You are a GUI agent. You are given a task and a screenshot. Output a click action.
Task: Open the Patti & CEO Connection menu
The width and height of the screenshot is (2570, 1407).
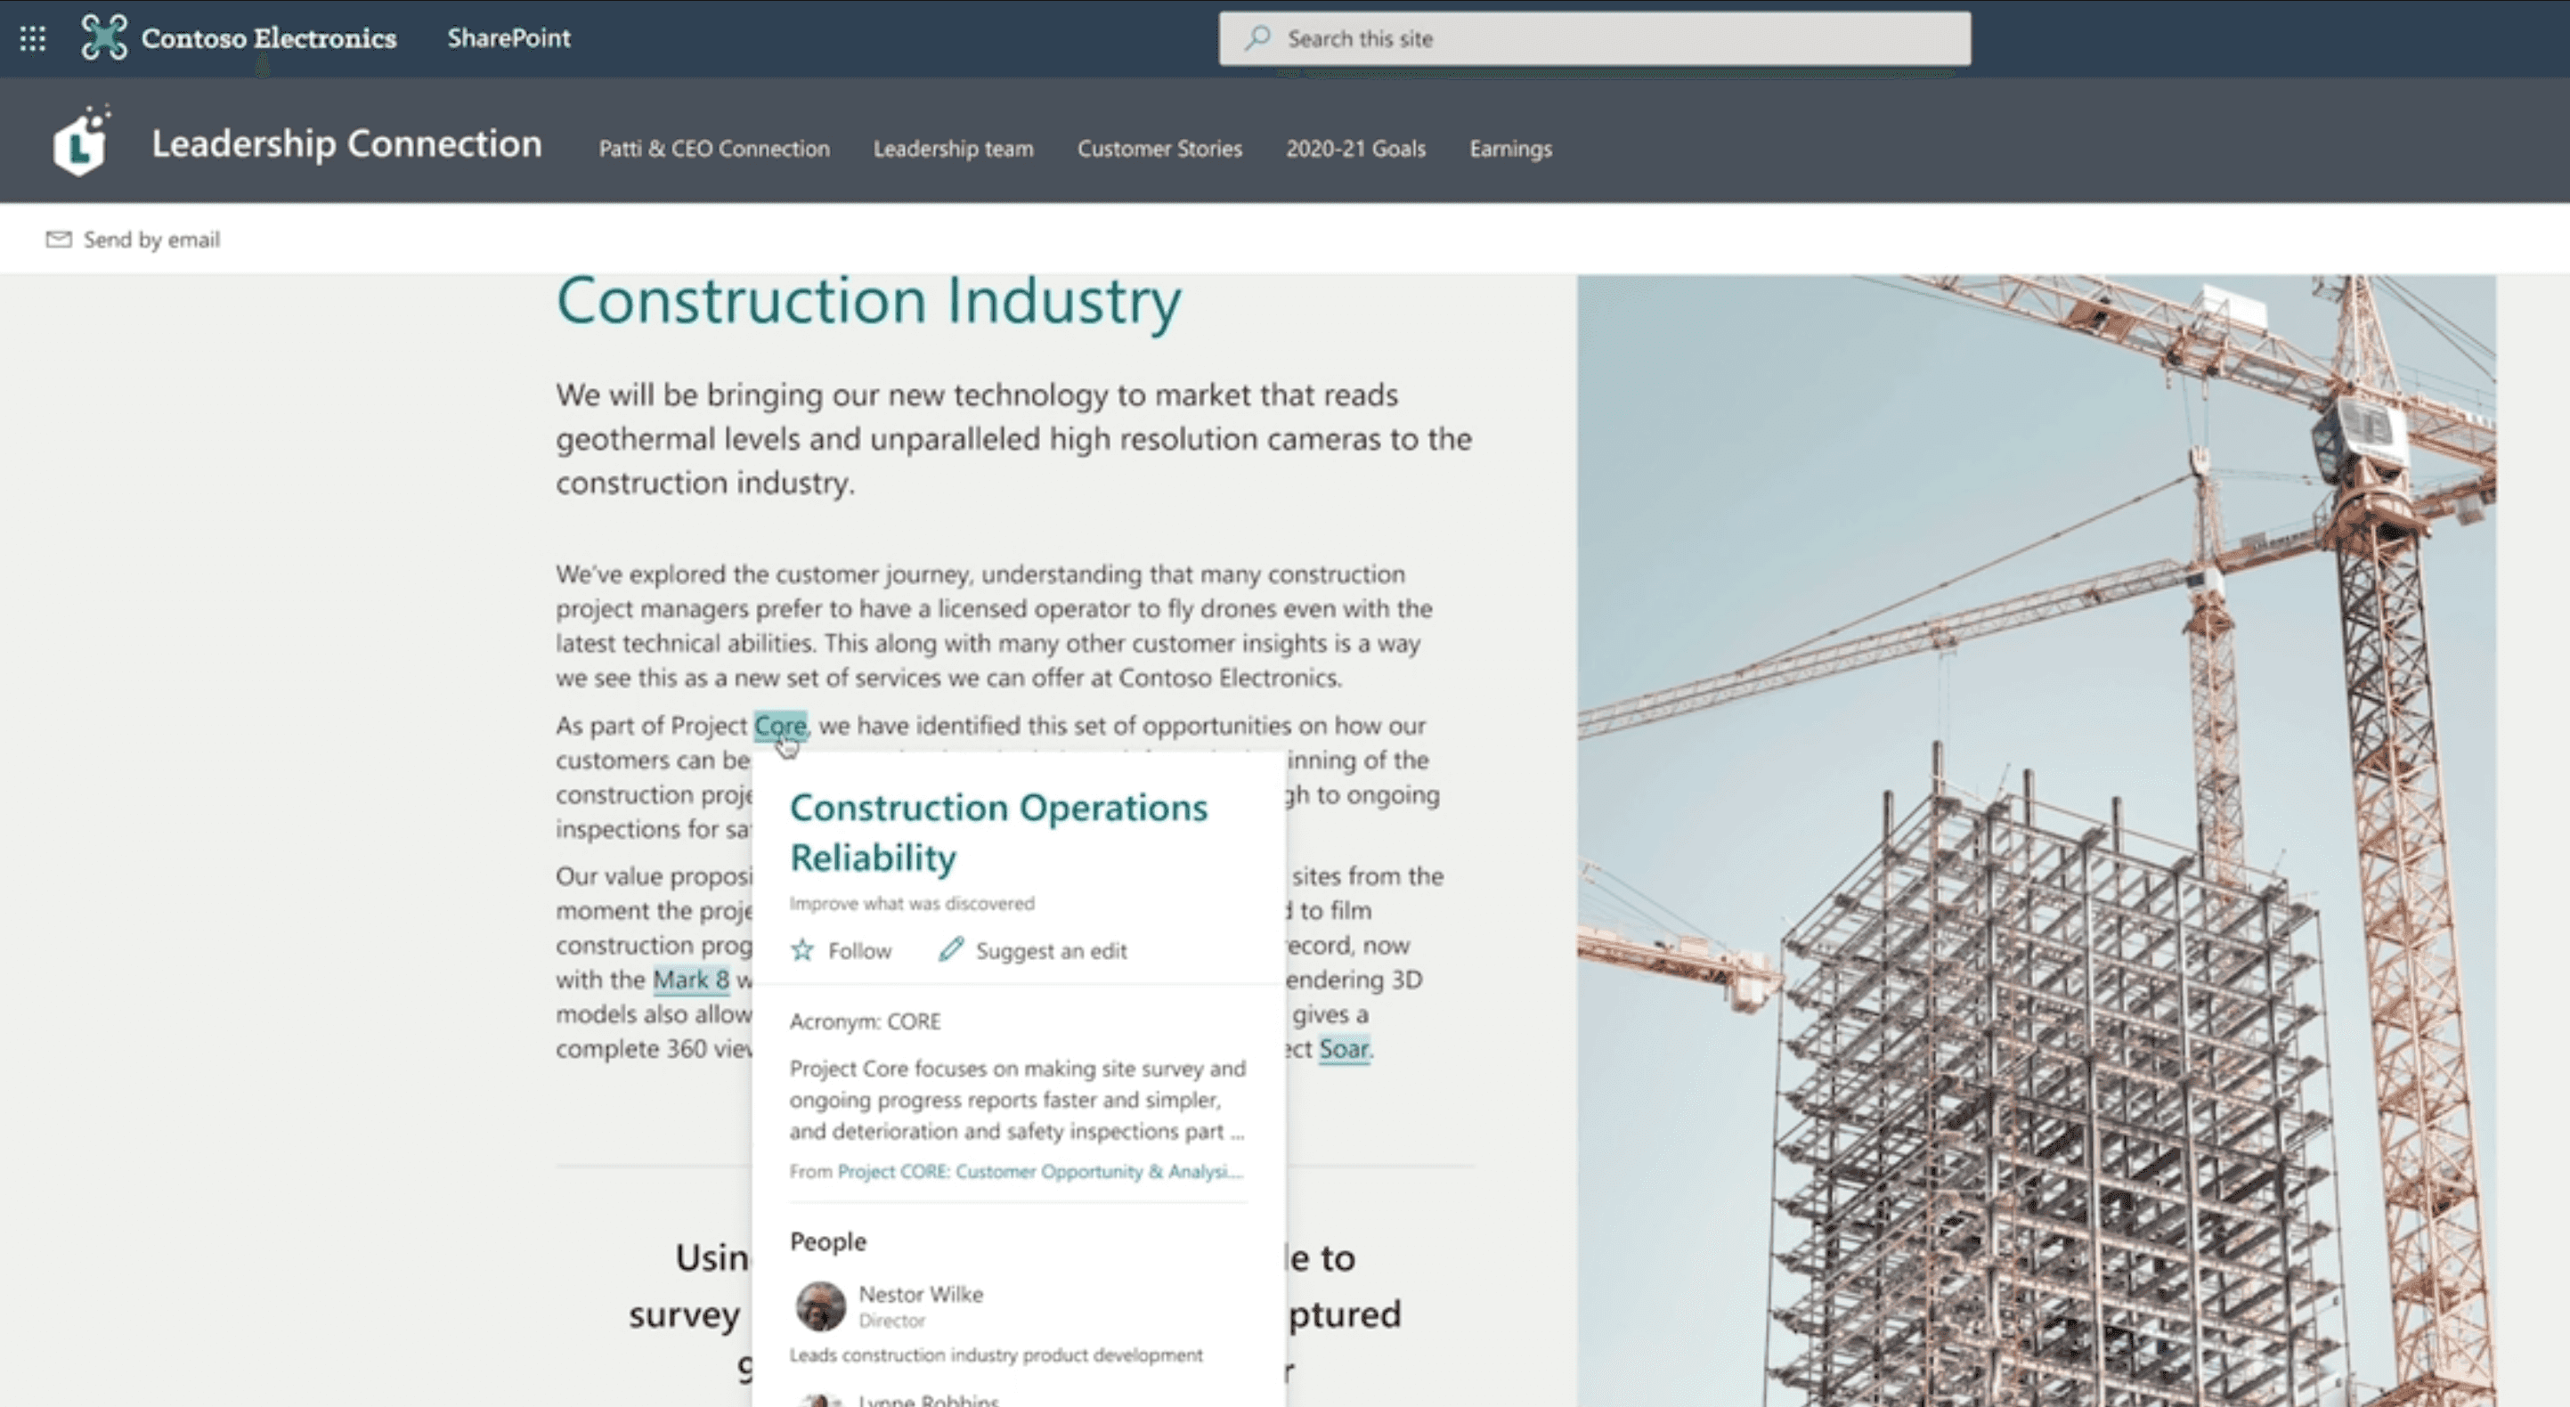(x=714, y=149)
